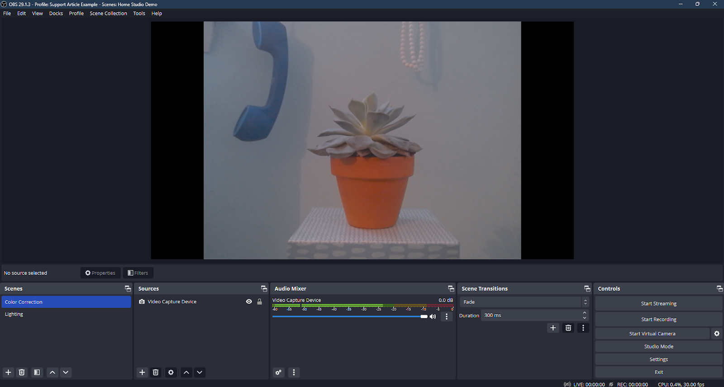
Task: Open the View menu
Action: (x=38, y=14)
